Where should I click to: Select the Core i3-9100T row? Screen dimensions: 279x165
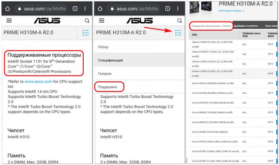click(233, 161)
